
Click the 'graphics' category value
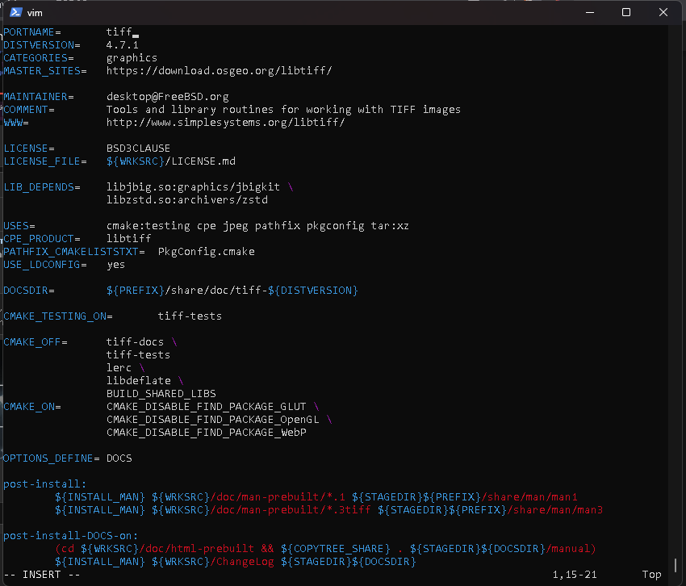tap(132, 58)
